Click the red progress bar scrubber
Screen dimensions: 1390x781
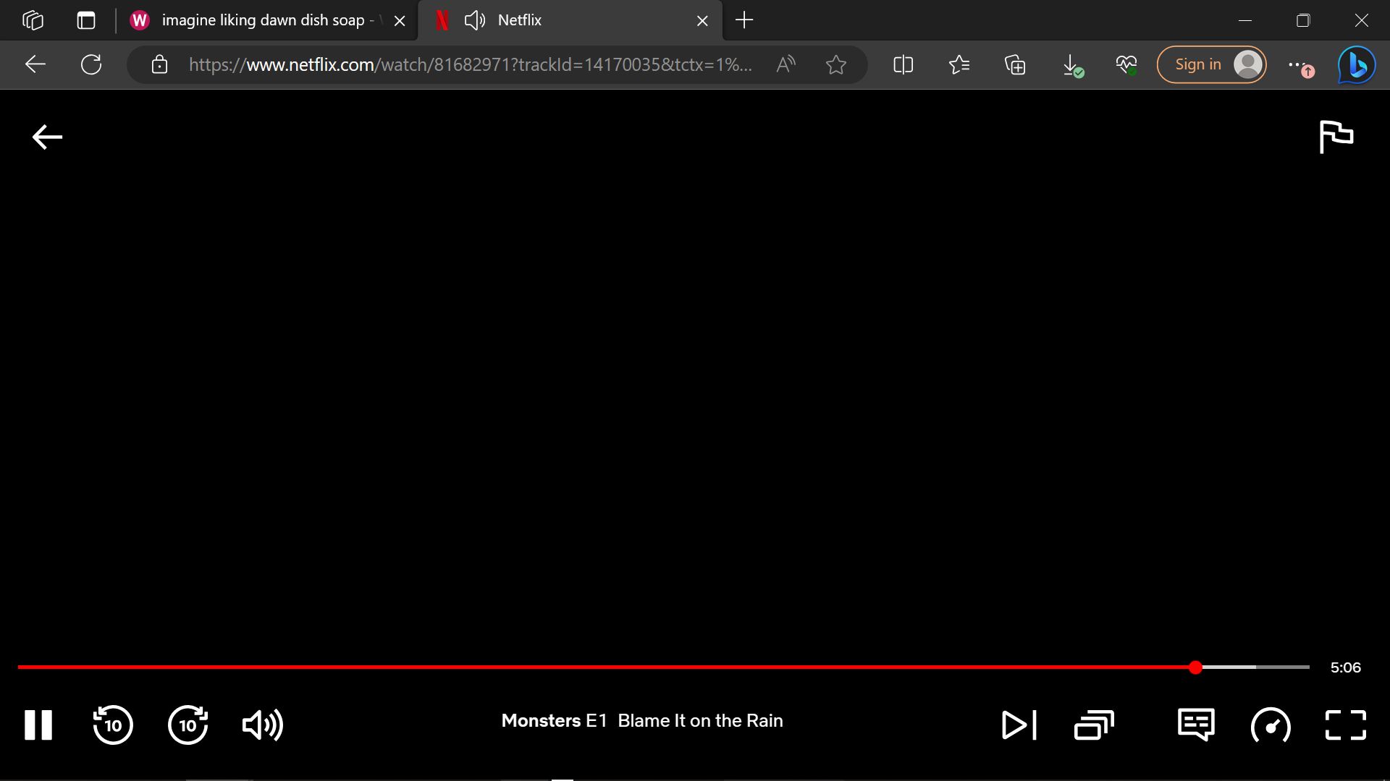click(1195, 667)
